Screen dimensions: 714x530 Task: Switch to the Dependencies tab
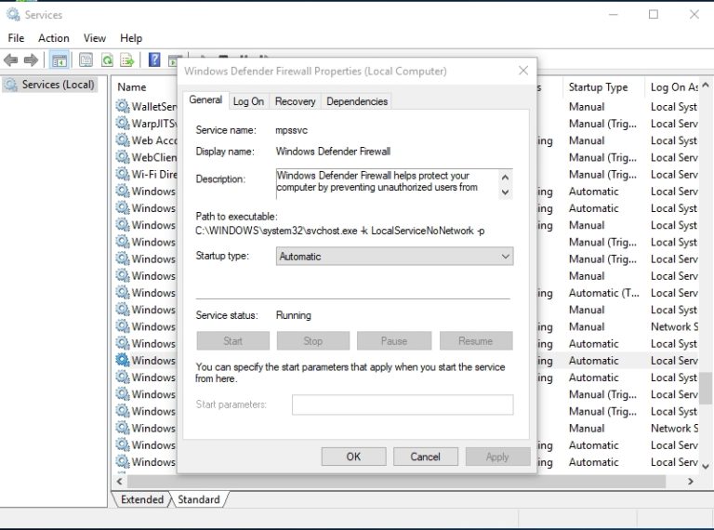(357, 101)
